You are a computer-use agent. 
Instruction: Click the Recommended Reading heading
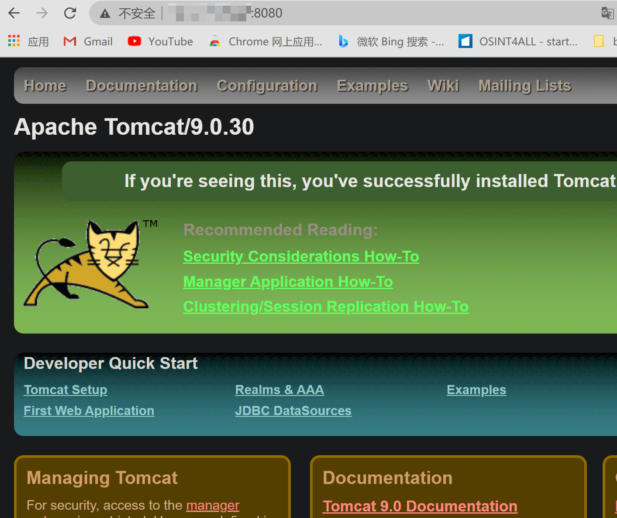click(281, 230)
